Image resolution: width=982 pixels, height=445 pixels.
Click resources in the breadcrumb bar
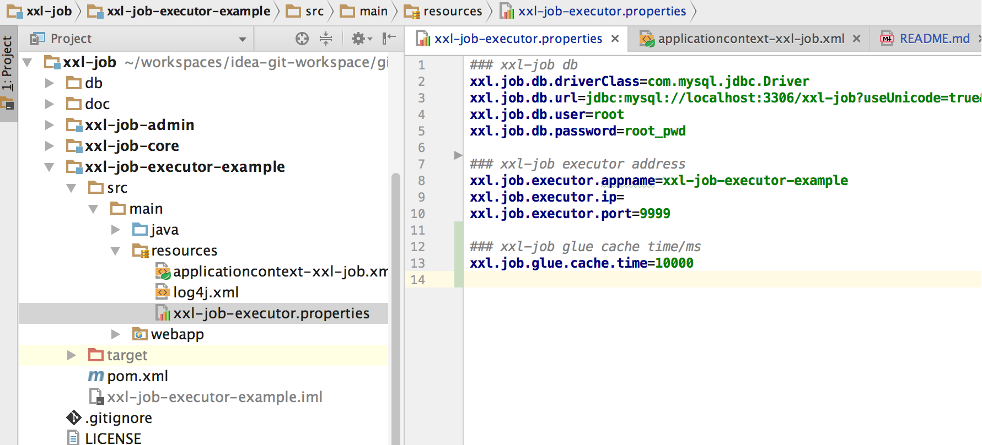pyautogui.click(x=443, y=11)
